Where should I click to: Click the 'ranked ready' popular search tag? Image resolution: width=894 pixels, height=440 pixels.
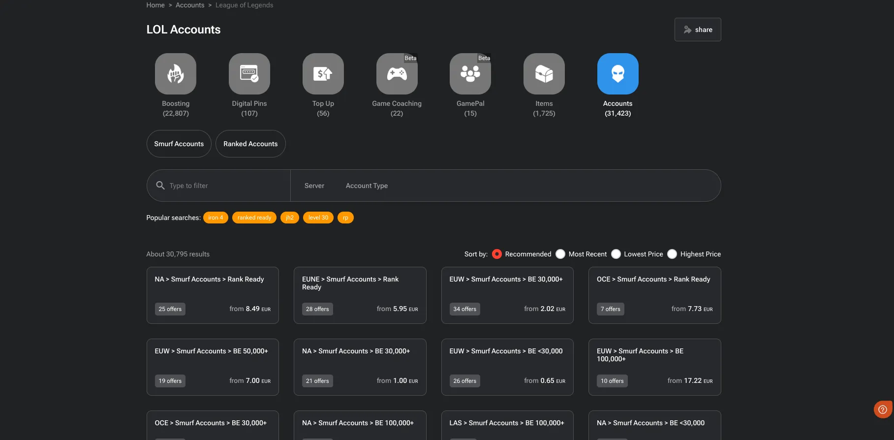(x=254, y=218)
